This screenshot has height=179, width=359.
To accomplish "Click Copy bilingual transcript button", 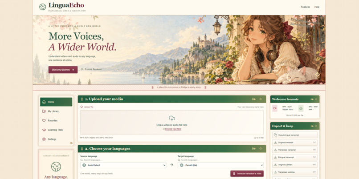I will 295,135.
